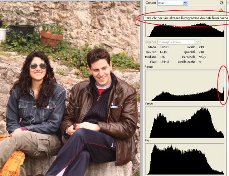Image resolution: width=229 pixels, height=176 pixels.
Task: Click the terracotta flower pot on wall
Action: point(52,38)
